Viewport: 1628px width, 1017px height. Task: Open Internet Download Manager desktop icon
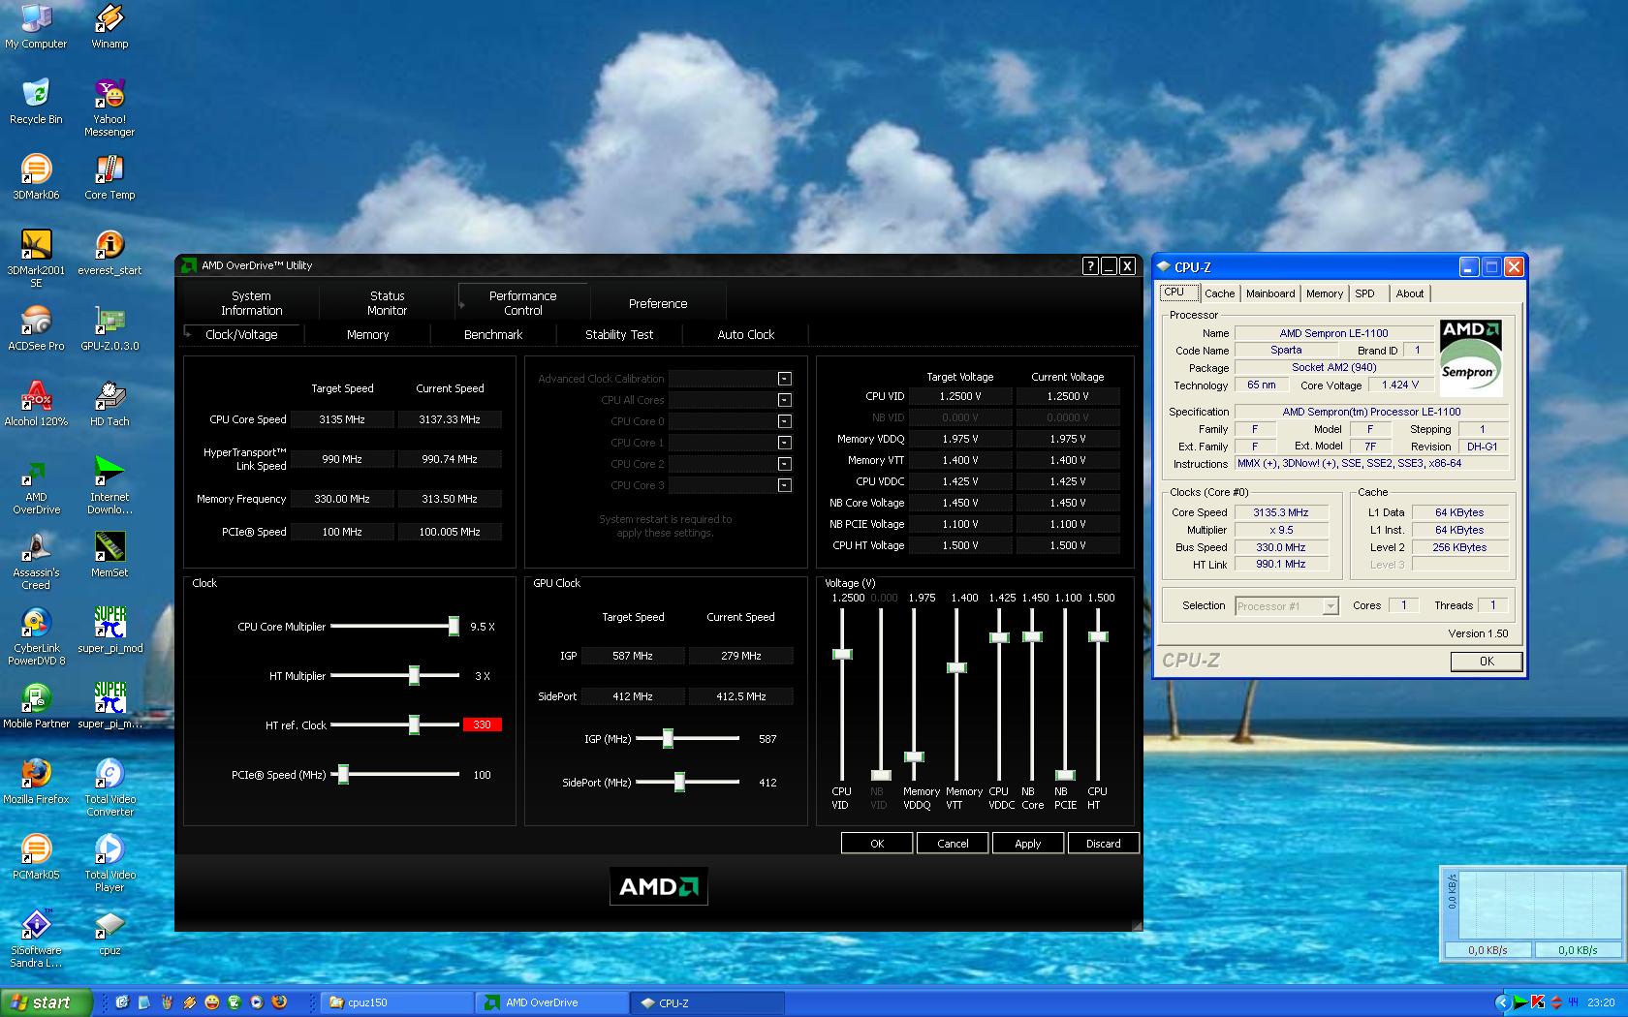click(110, 485)
